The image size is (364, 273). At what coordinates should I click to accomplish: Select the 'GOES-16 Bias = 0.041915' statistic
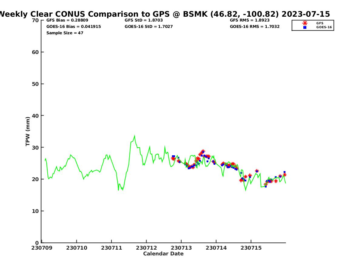pyautogui.click(x=74, y=26)
